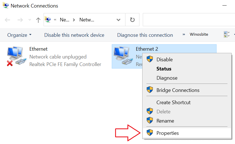Choose Bridge Connections menu entry
This screenshot has height=144, width=235.
tap(178, 90)
